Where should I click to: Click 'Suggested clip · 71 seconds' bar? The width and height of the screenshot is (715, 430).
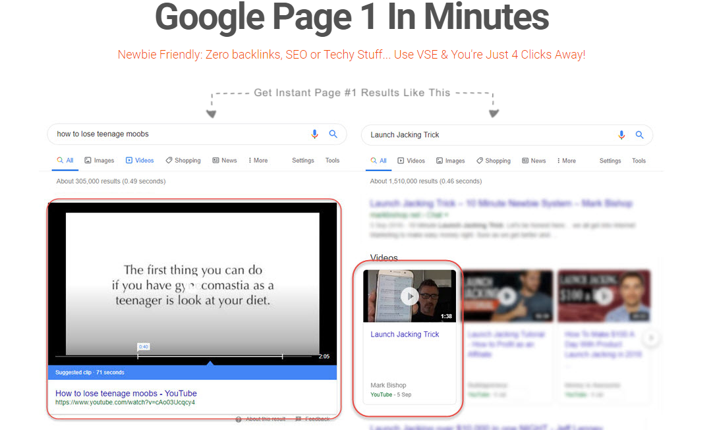(192, 372)
